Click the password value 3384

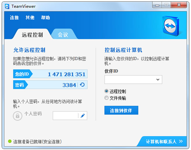(x=69, y=85)
